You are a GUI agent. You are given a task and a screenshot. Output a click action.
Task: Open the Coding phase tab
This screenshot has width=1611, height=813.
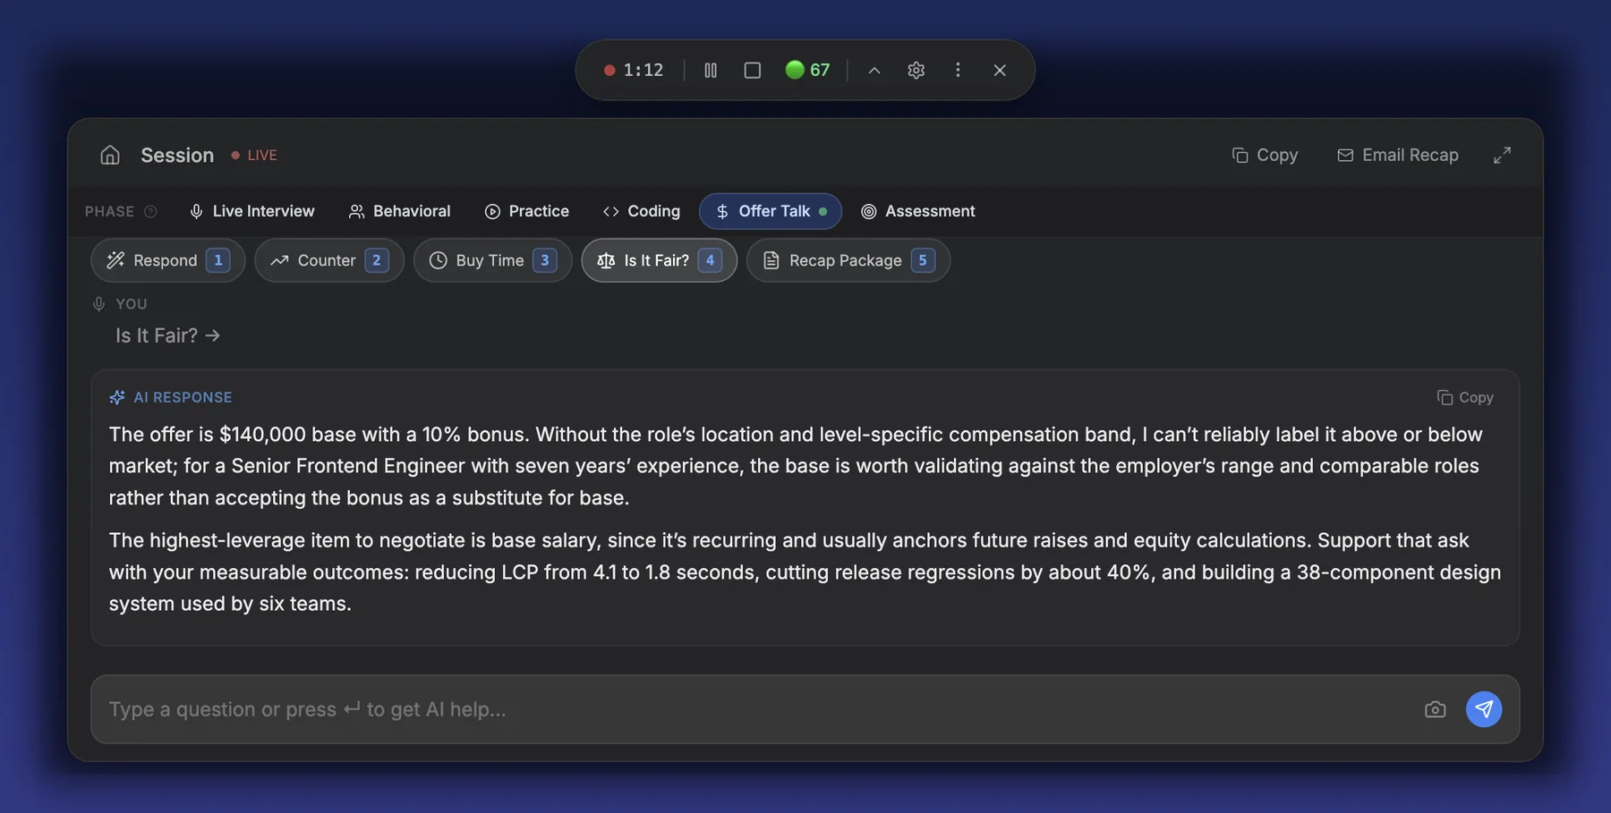coord(642,211)
